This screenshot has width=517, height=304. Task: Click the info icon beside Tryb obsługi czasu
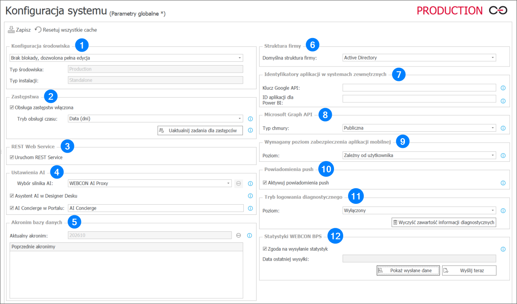click(250, 118)
